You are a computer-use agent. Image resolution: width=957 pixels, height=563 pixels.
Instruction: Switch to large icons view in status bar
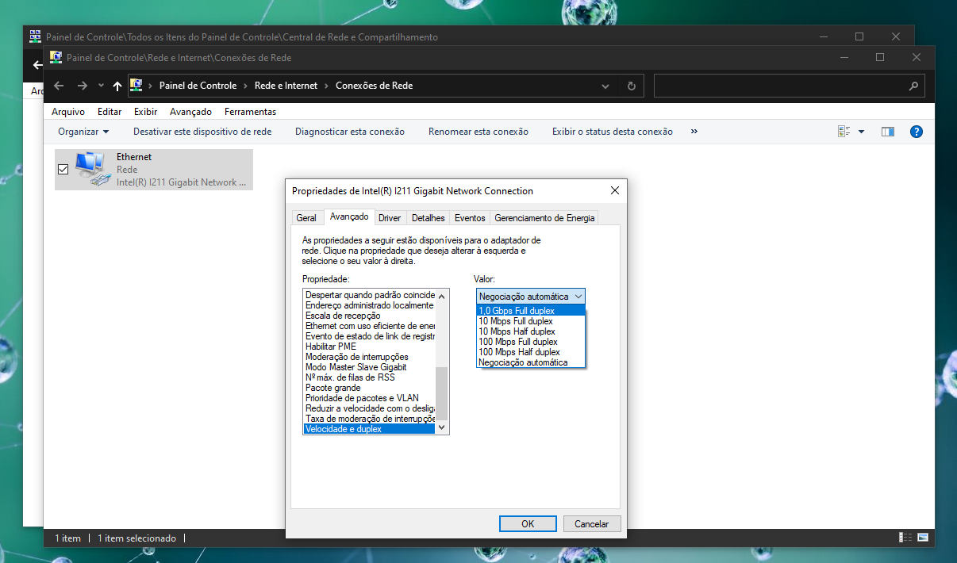[x=922, y=538]
